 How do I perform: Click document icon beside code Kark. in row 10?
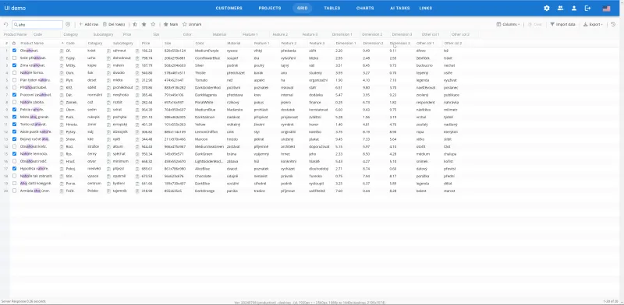click(x=62, y=117)
